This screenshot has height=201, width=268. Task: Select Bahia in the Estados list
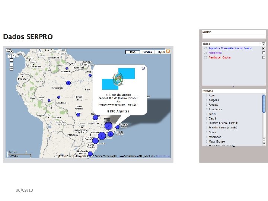tap(212, 114)
